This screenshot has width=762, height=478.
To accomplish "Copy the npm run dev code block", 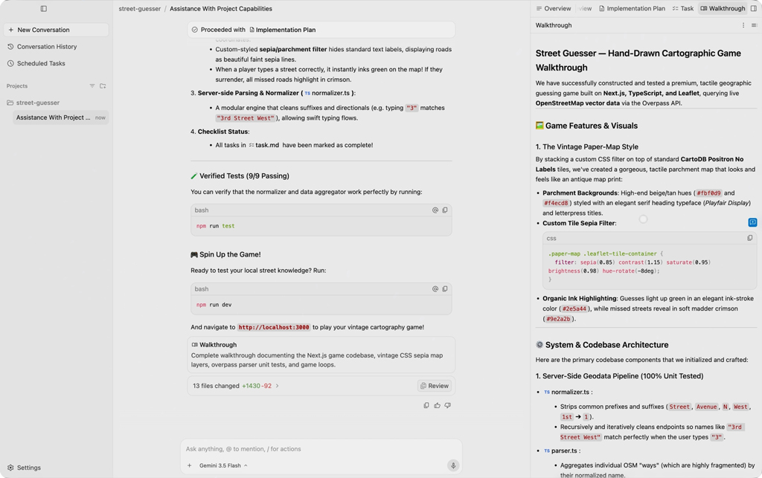I will coord(445,288).
